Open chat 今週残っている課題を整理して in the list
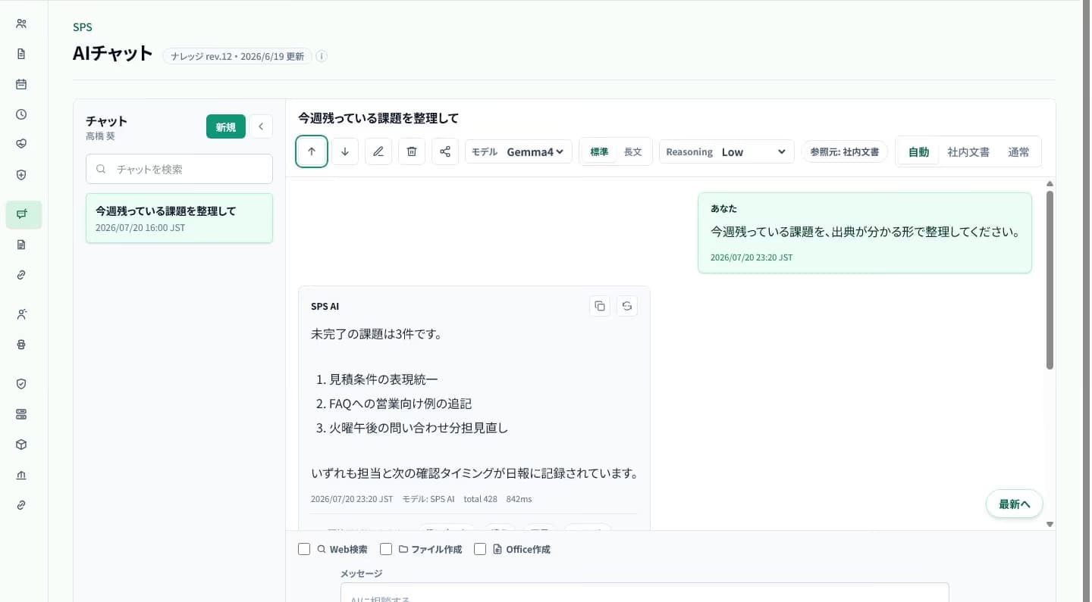This screenshot has height=602, width=1092. 179,218
